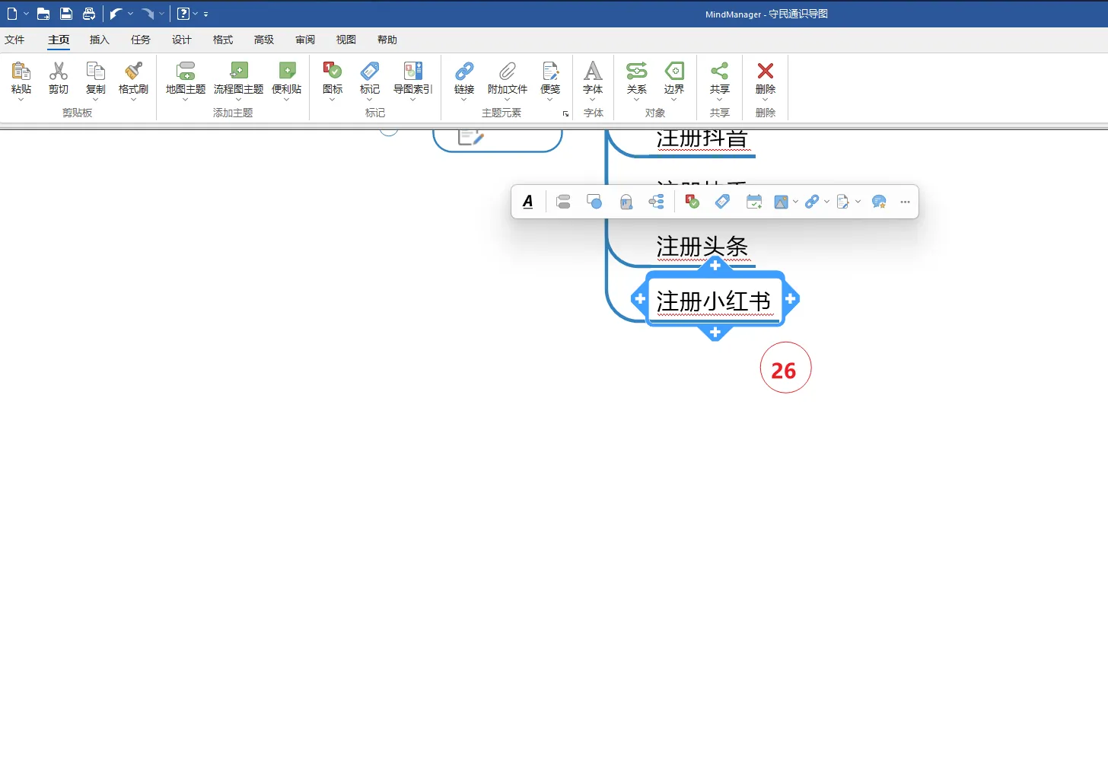This screenshot has height=771, width=1108.
Task: Click the 便笺 notes ribbon button
Action: (x=550, y=79)
